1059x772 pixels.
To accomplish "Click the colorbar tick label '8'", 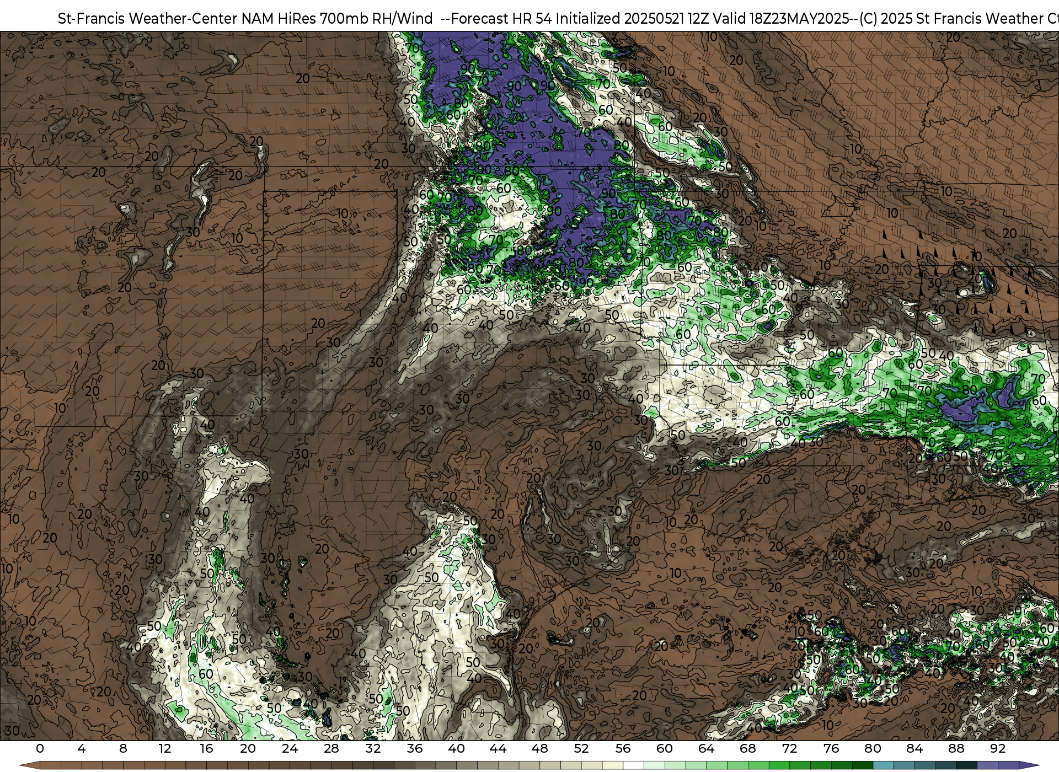I will 123,748.
